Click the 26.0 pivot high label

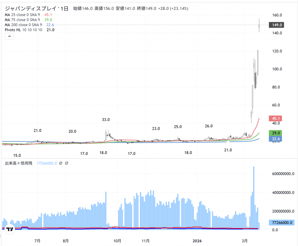(209, 126)
